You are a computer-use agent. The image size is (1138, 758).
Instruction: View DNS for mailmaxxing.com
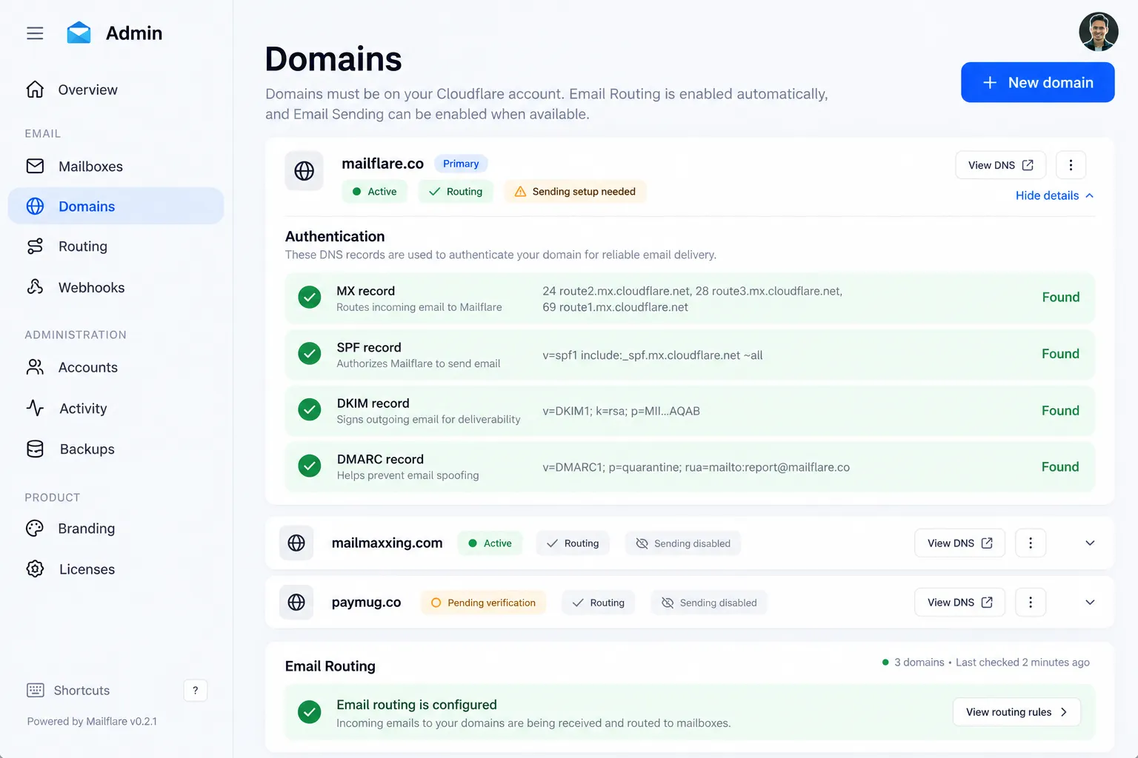click(959, 543)
